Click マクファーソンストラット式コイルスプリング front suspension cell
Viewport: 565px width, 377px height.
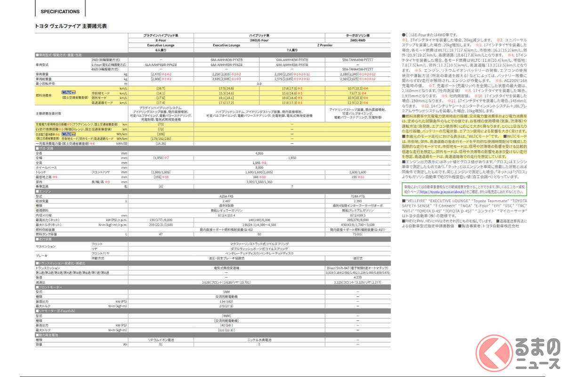click(x=259, y=244)
